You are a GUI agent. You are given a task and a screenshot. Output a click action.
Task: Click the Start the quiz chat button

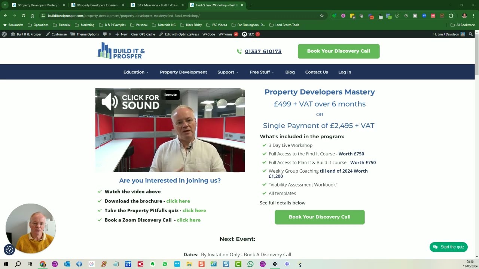449,247
